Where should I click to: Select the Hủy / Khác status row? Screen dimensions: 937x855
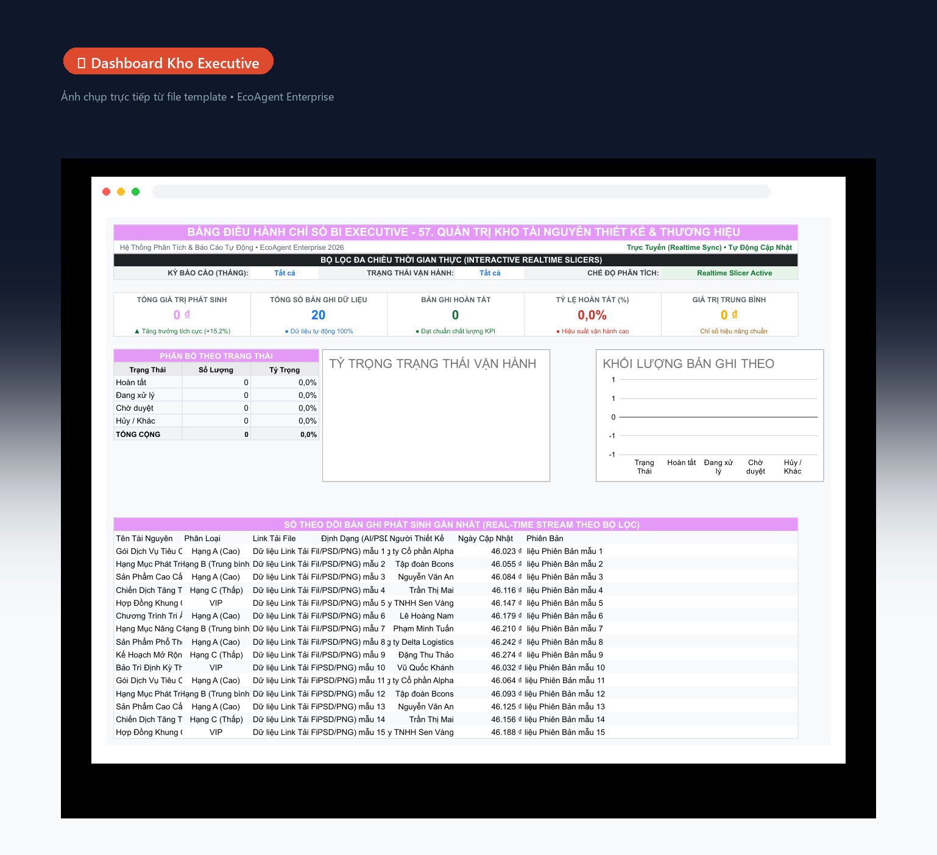point(216,421)
